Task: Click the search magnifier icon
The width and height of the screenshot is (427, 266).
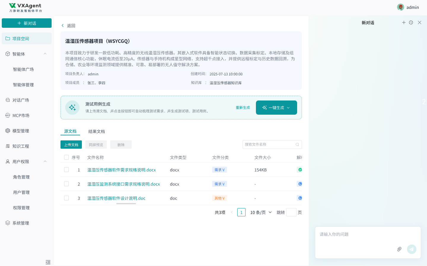Action: [x=297, y=145]
